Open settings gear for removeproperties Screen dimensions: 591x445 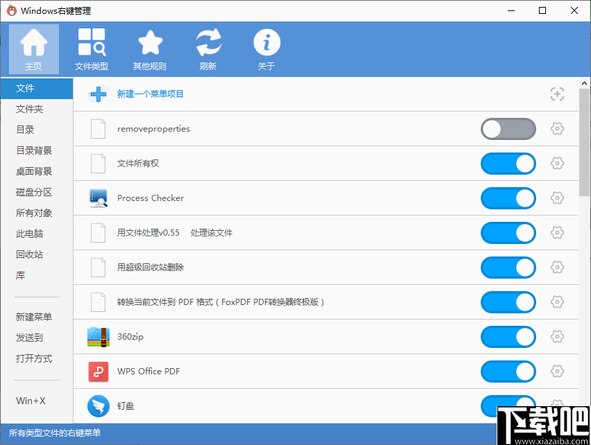[x=557, y=129]
